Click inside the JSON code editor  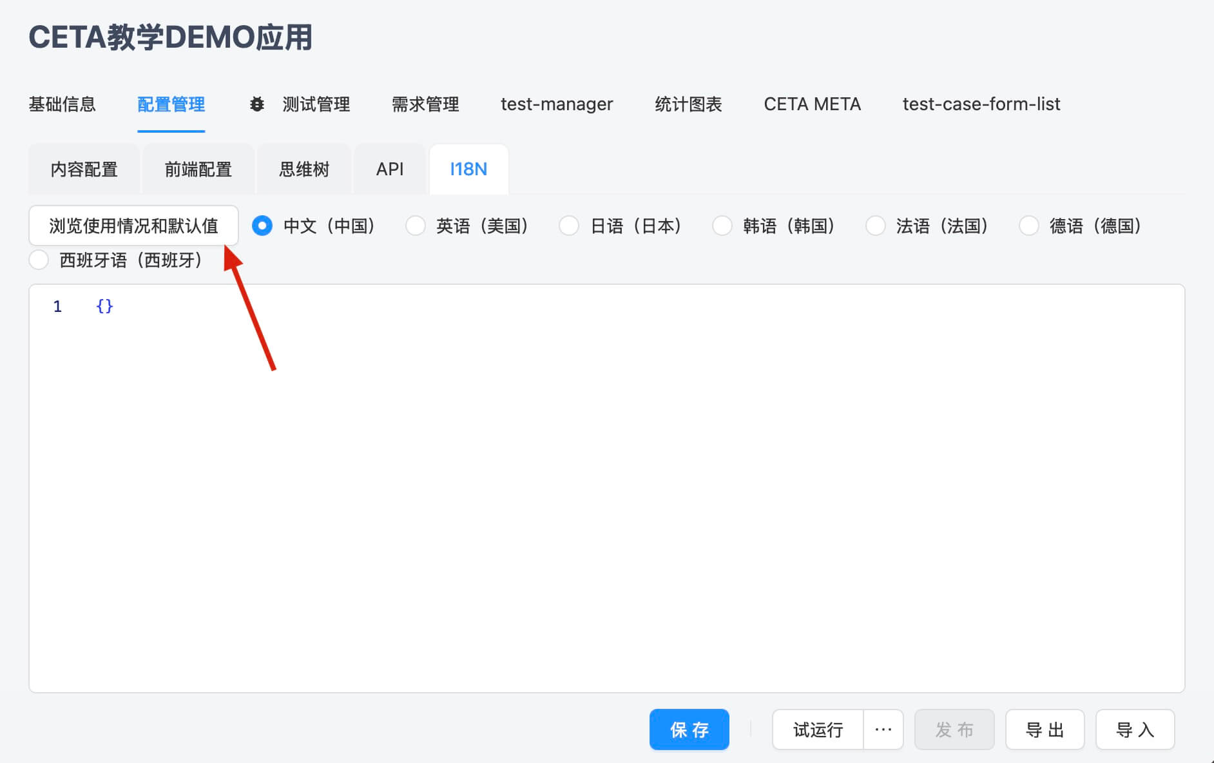click(606, 488)
